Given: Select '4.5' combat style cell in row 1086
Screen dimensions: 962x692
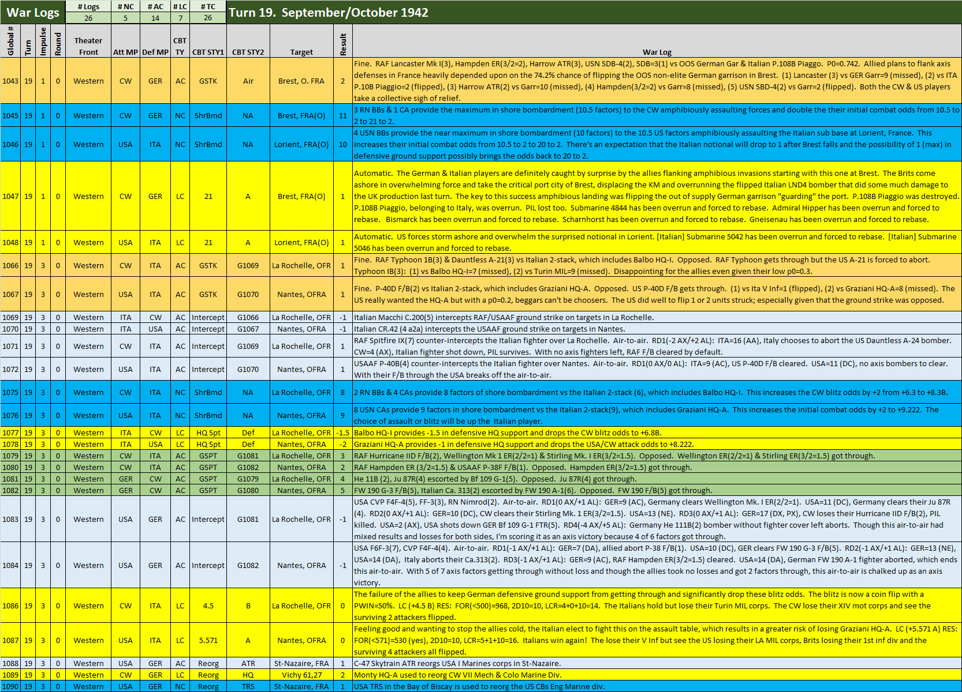Looking at the screenshot, I should [208, 605].
